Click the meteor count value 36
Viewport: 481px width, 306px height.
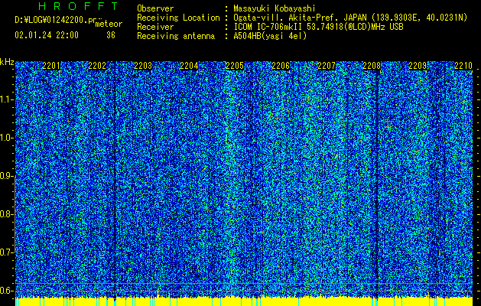coord(111,35)
